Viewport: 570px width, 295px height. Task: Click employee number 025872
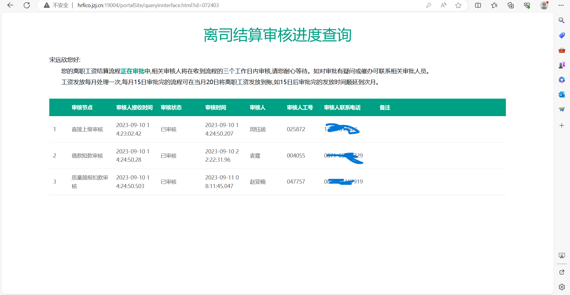coord(296,129)
